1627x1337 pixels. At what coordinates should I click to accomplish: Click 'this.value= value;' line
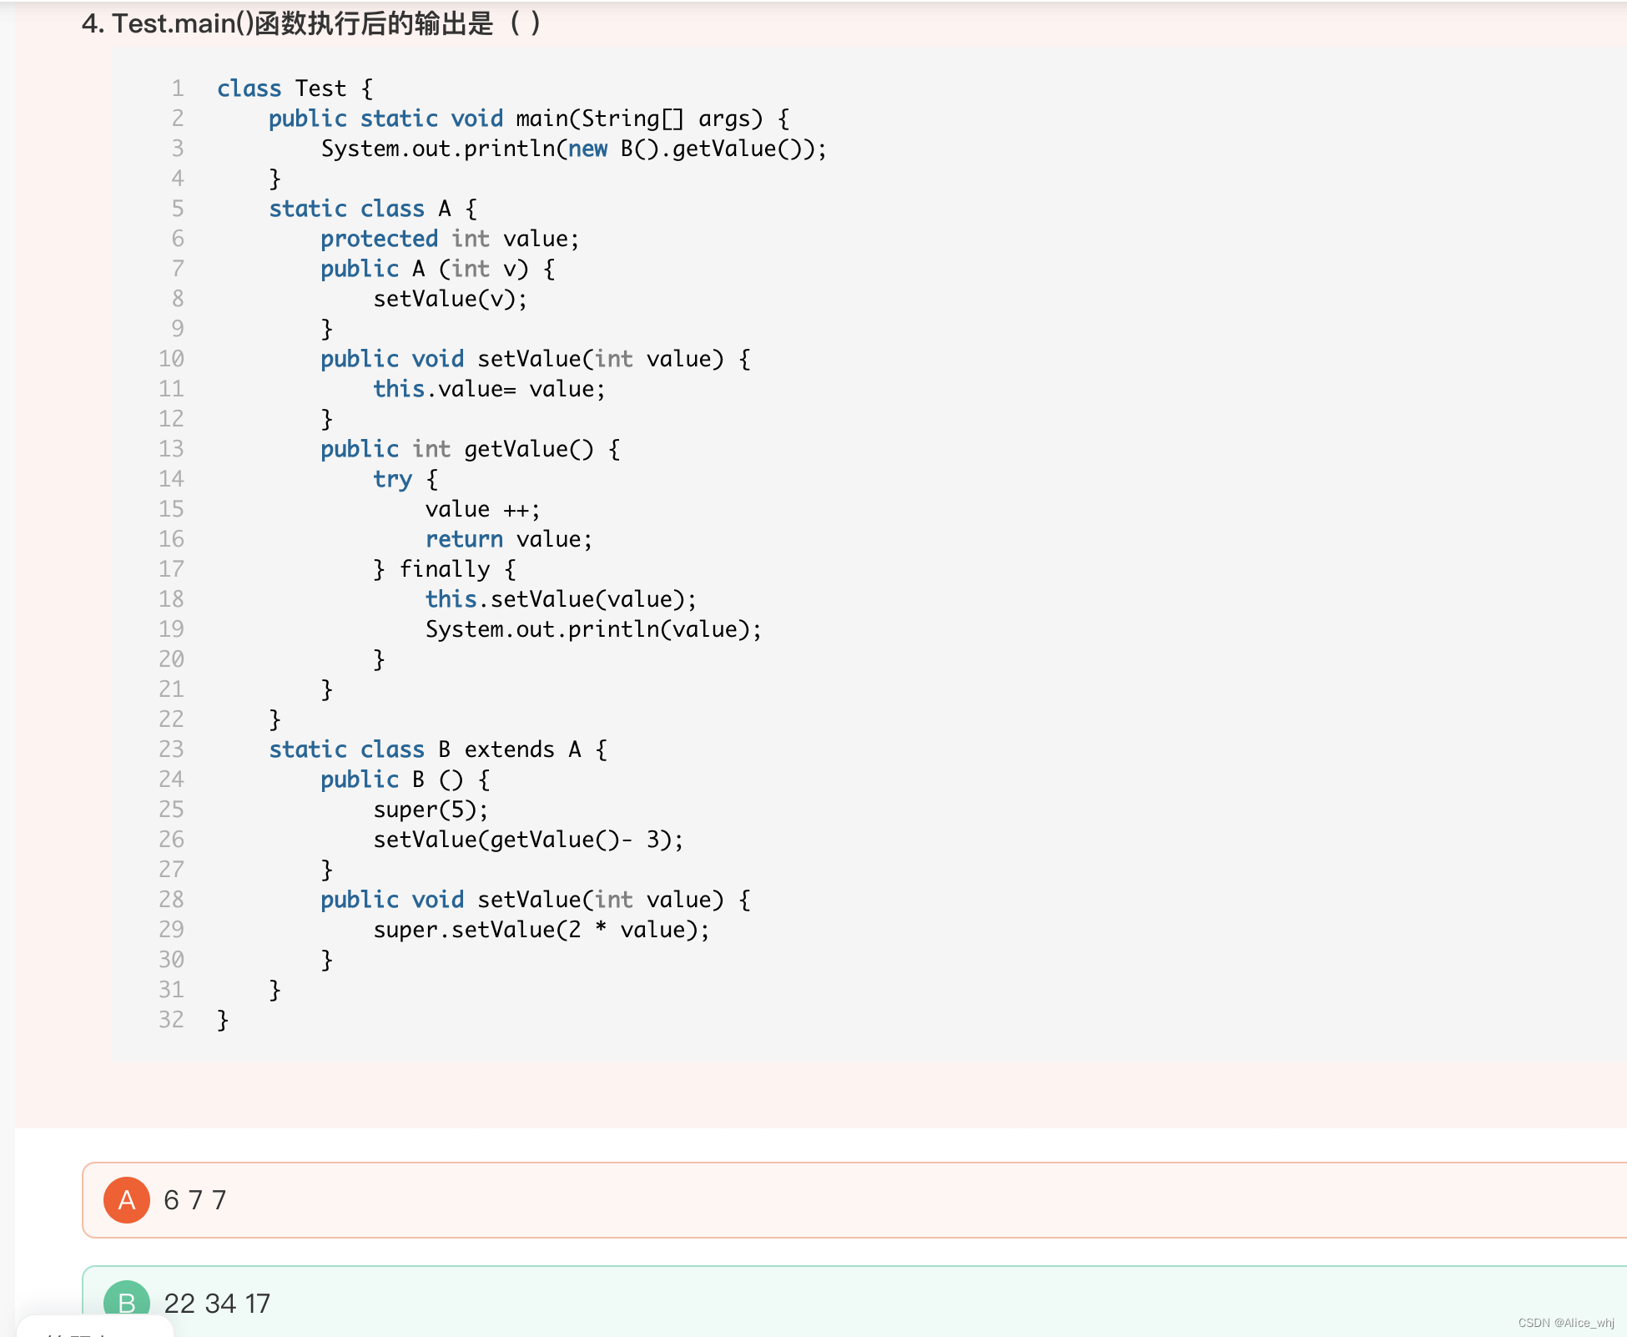click(x=489, y=389)
